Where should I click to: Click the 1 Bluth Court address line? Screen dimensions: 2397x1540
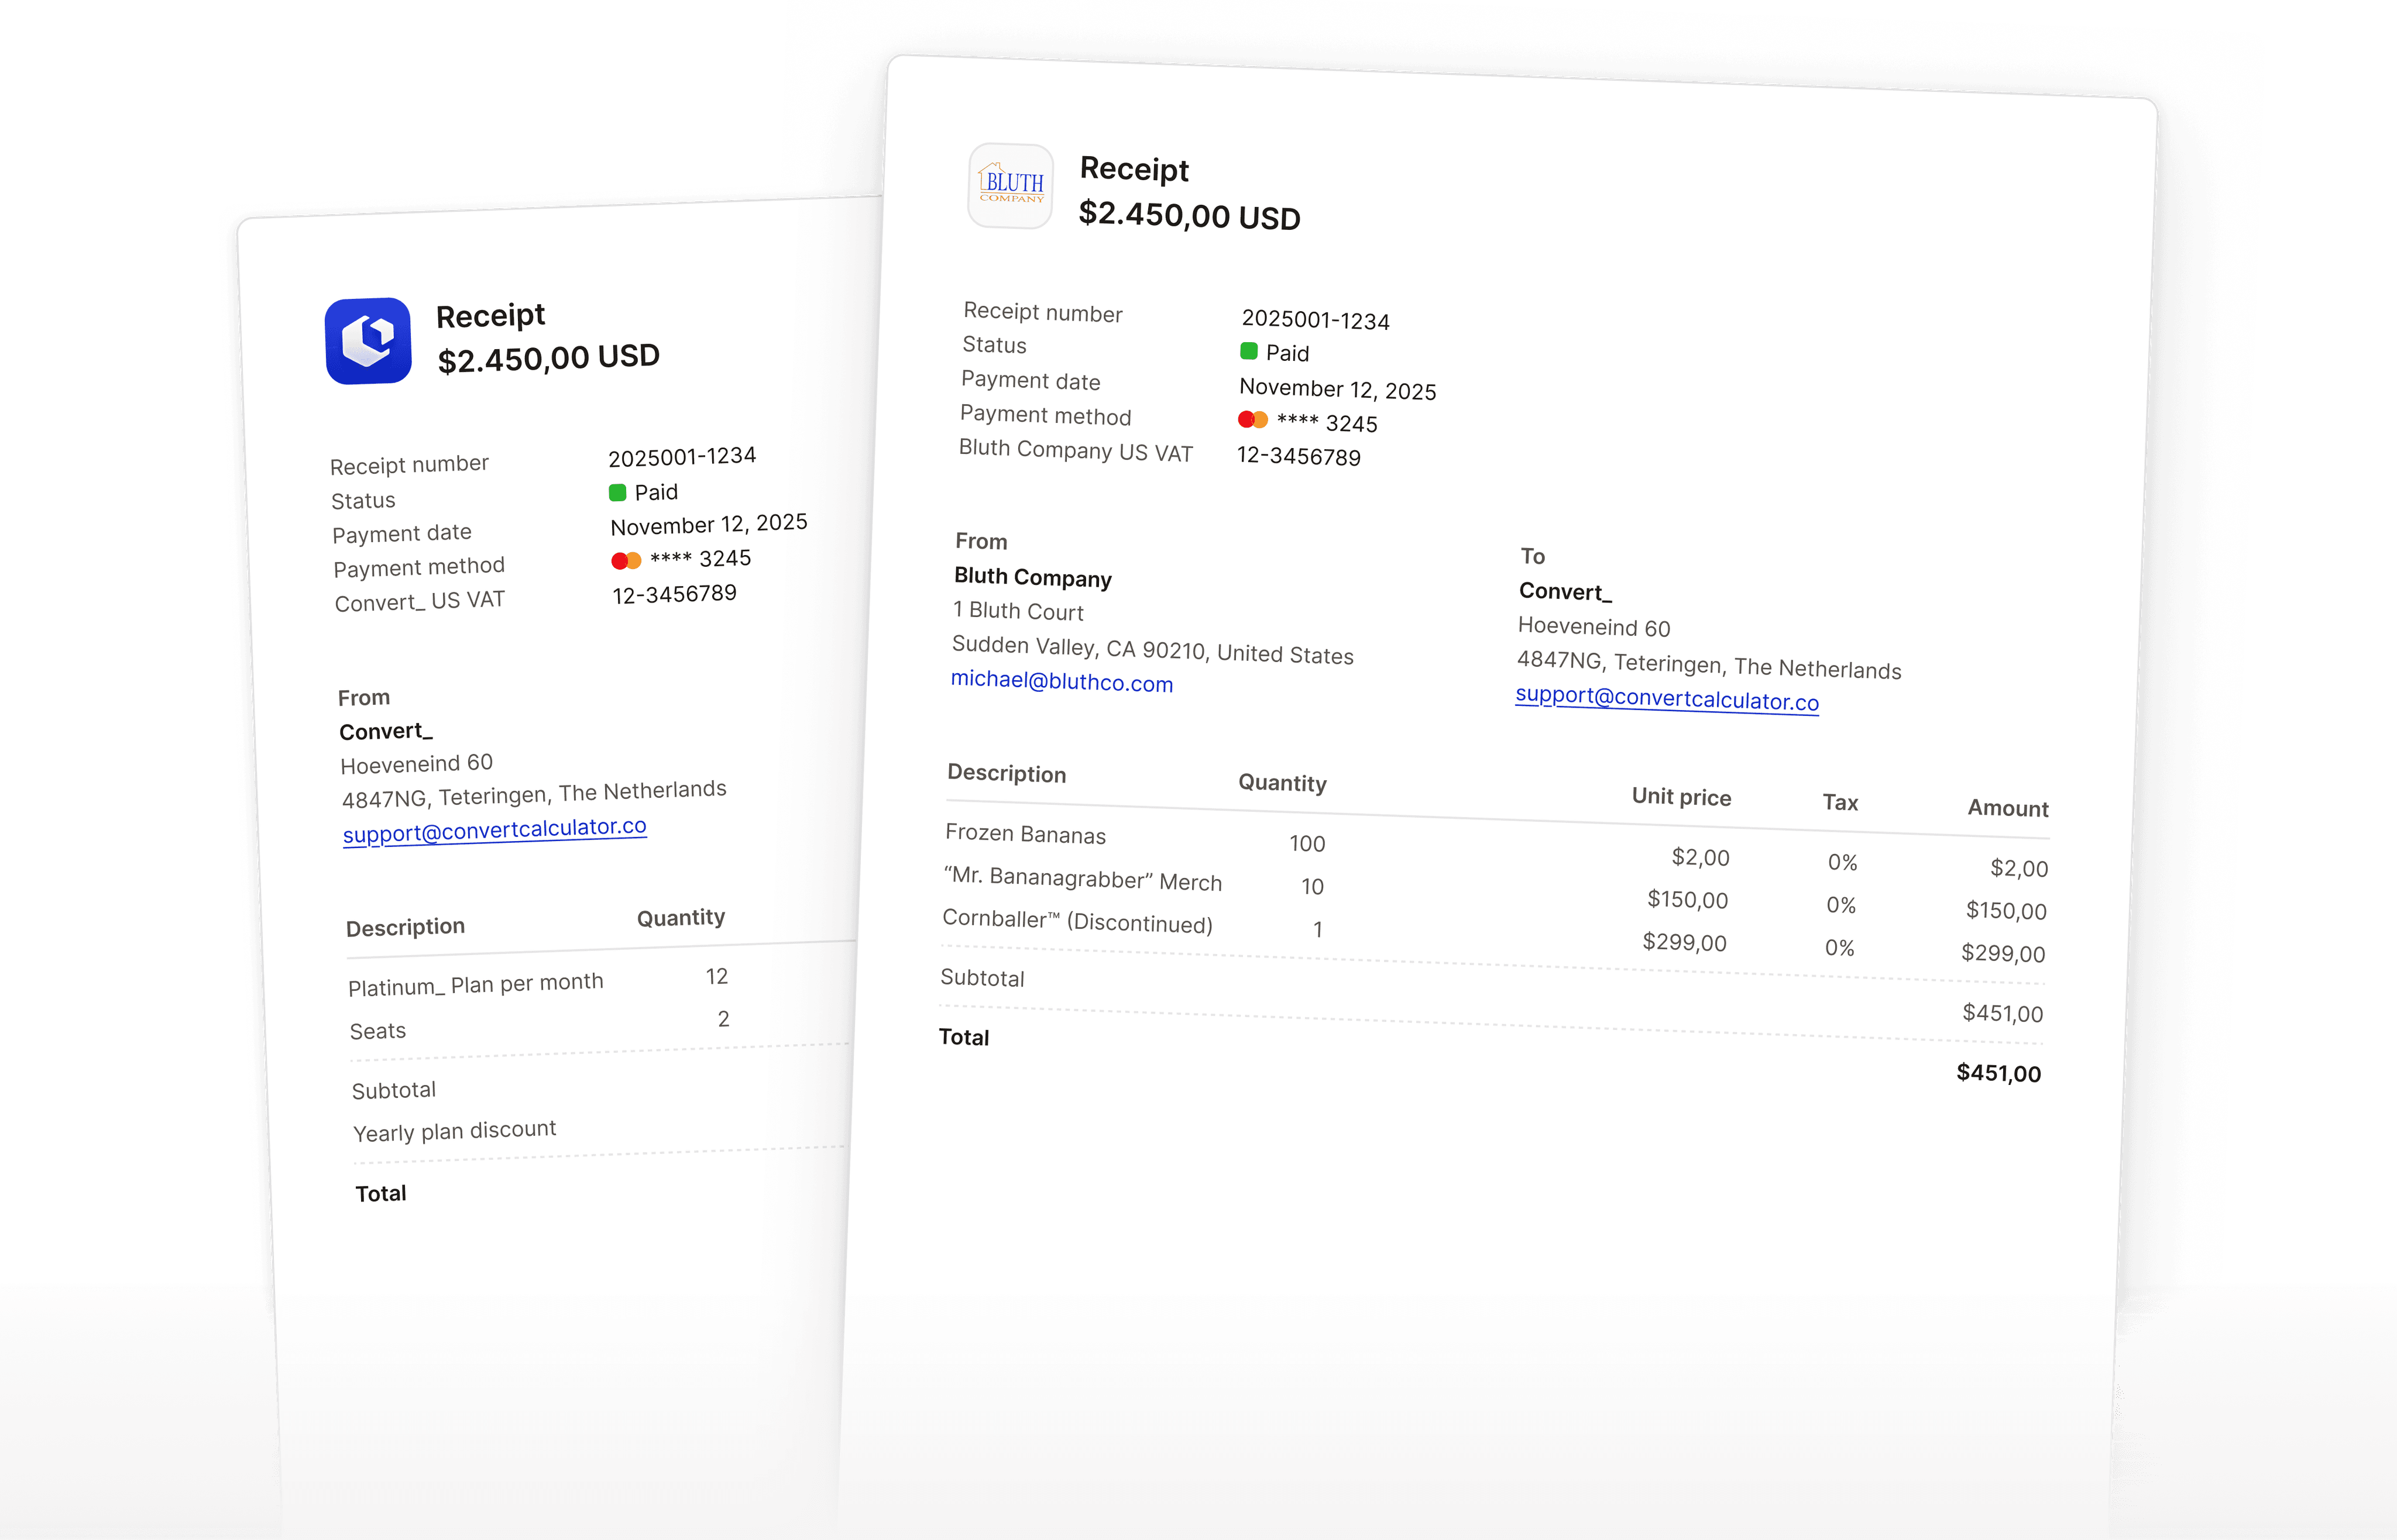click(1018, 611)
